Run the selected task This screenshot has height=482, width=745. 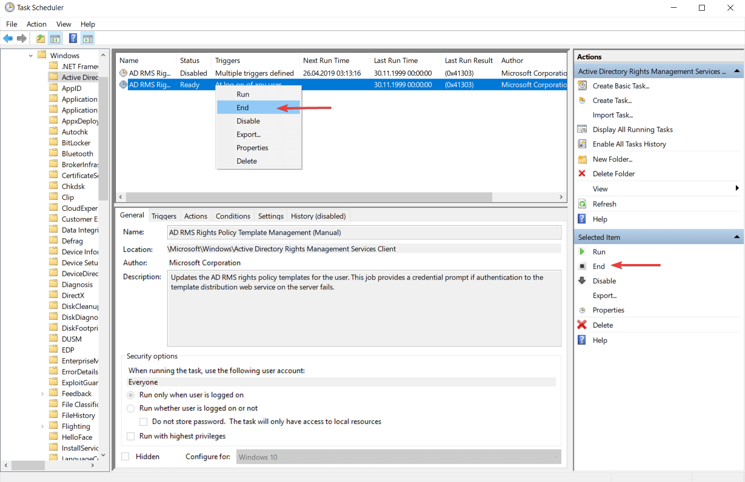point(599,251)
